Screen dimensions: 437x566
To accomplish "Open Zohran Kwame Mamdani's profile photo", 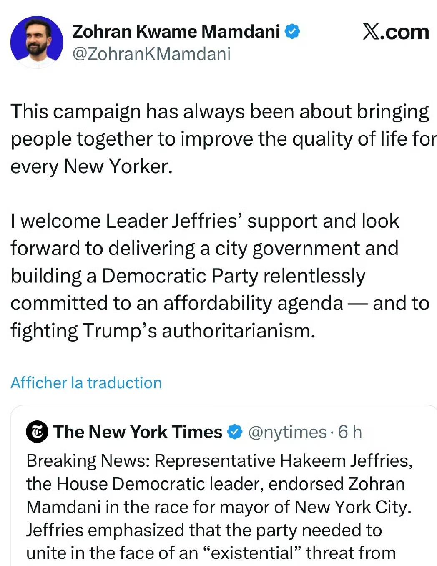I will click(x=37, y=42).
